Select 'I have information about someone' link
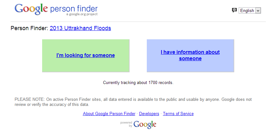The image size is (277, 136). coord(190,55)
